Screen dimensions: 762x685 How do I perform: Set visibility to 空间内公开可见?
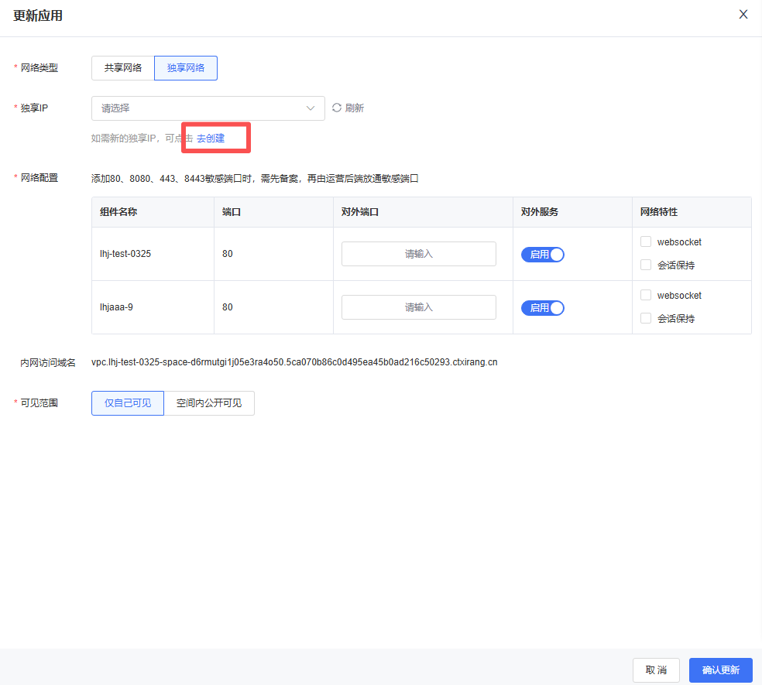point(209,403)
